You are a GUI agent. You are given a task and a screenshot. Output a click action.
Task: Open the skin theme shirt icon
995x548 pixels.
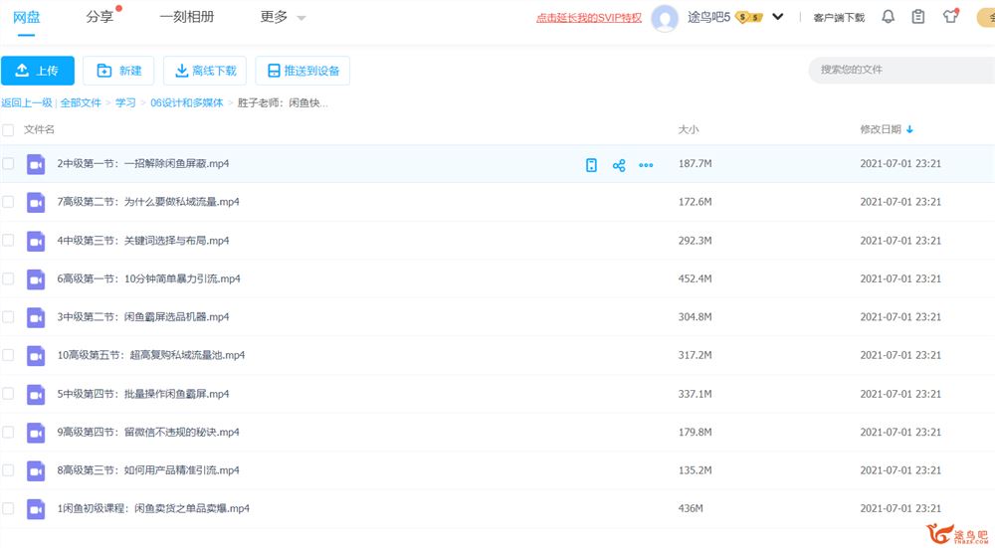(x=950, y=17)
